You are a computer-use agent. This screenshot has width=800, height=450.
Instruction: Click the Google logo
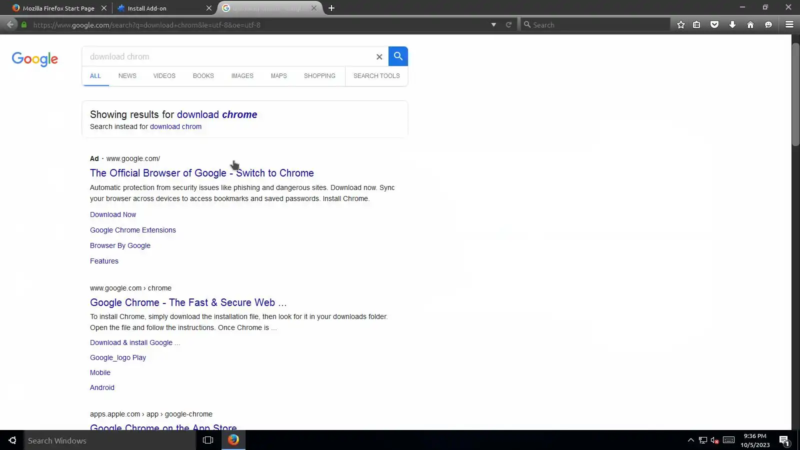coord(35,59)
